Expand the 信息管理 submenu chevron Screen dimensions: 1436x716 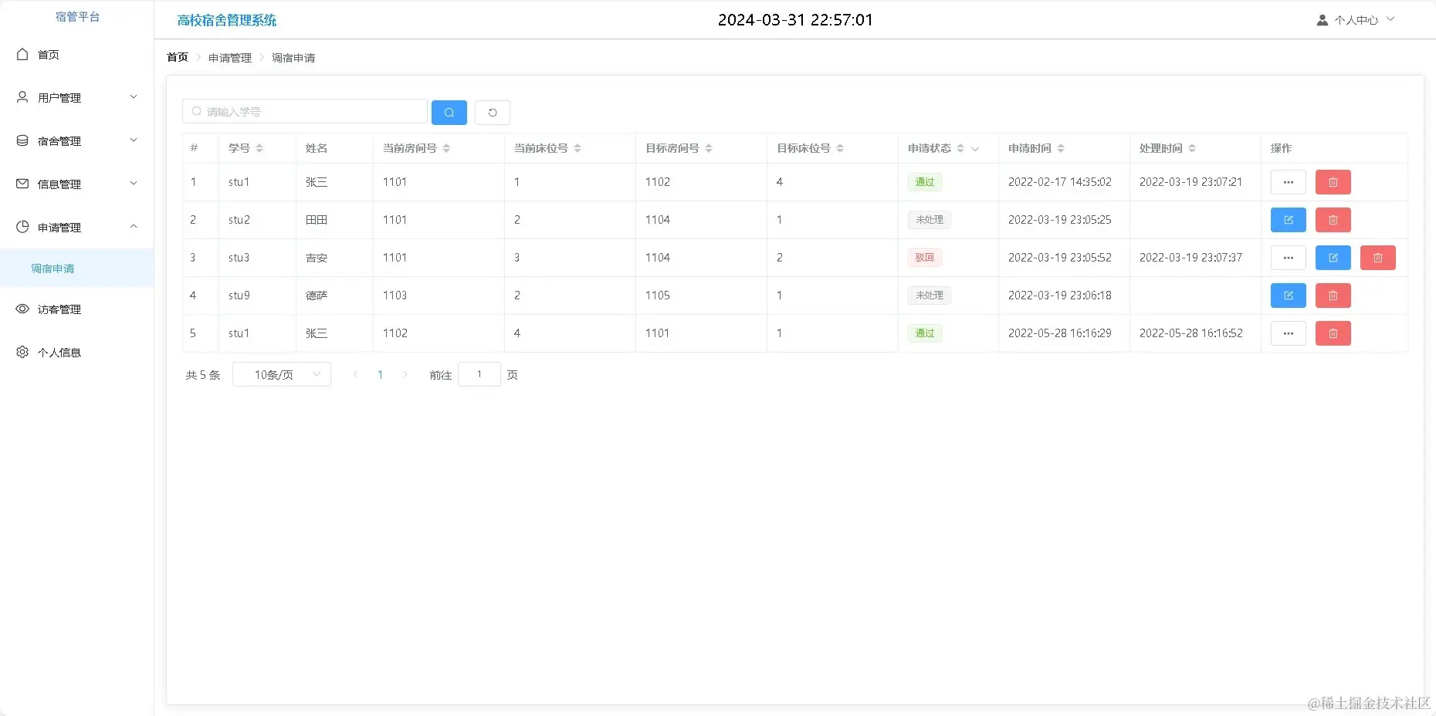pos(134,184)
